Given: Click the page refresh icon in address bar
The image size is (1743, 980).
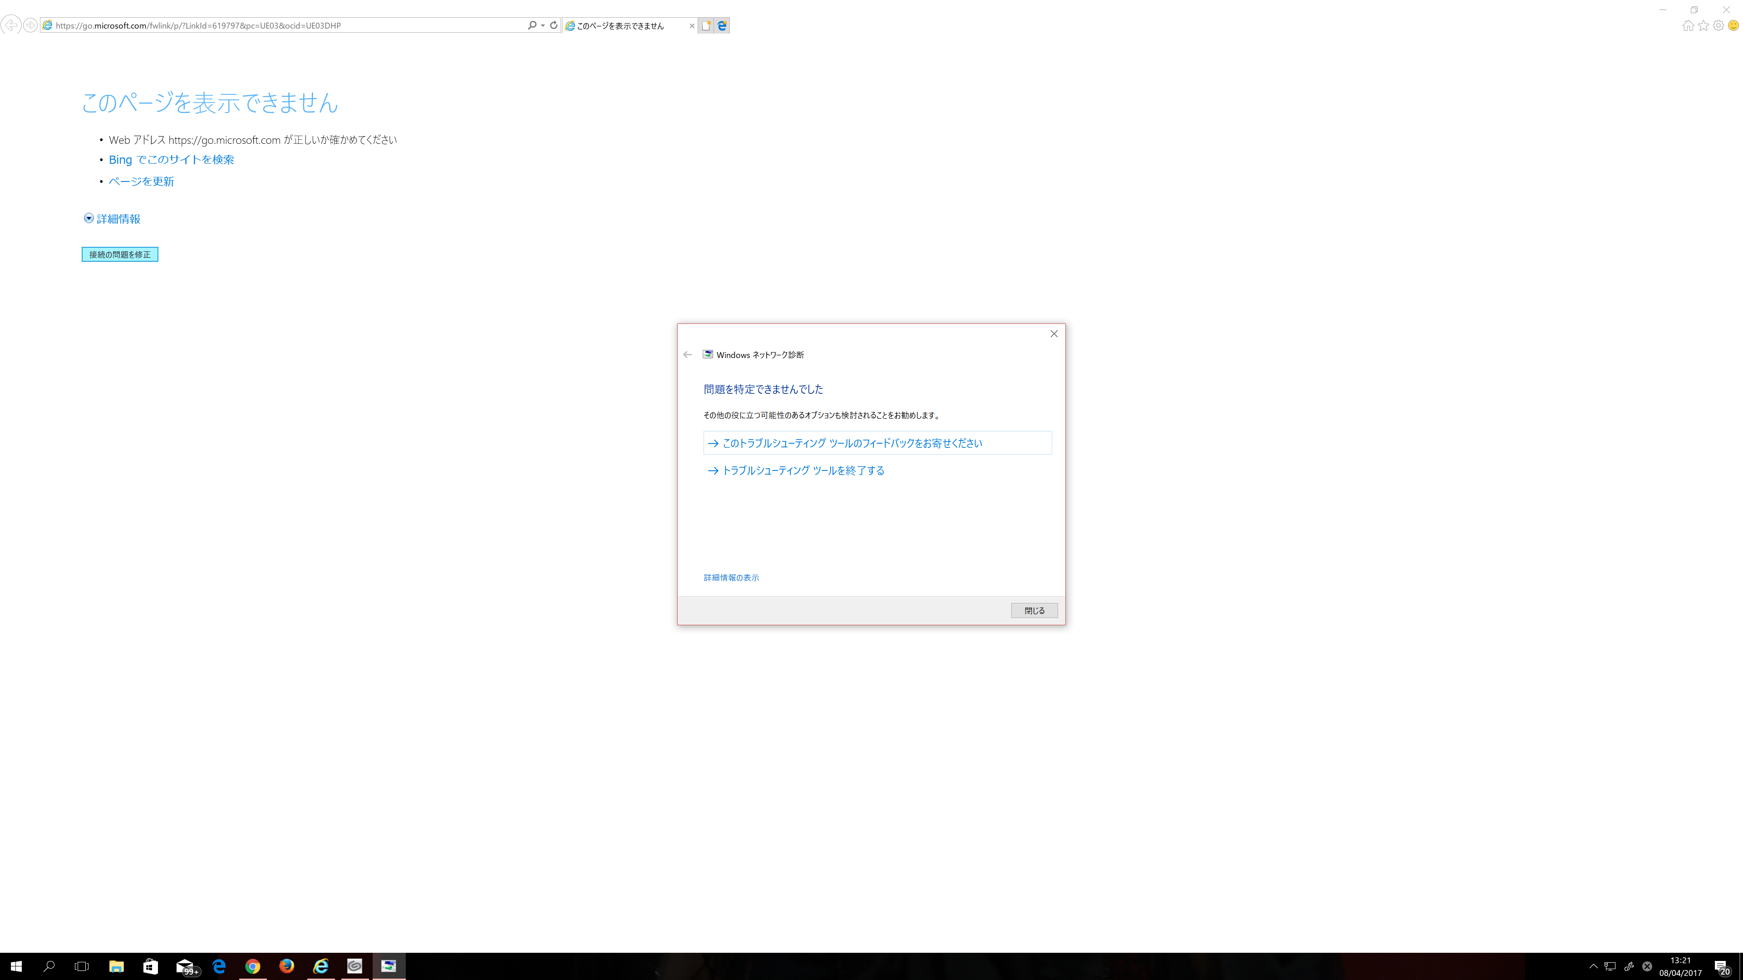Looking at the screenshot, I should [x=553, y=25].
